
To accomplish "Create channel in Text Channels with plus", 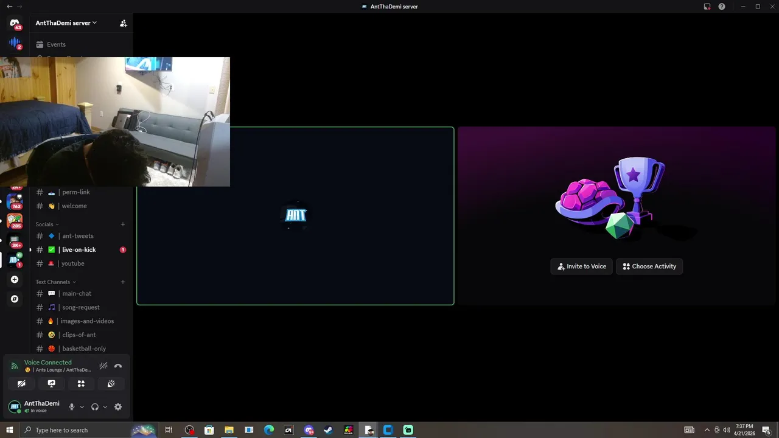I will (x=123, y=282).
